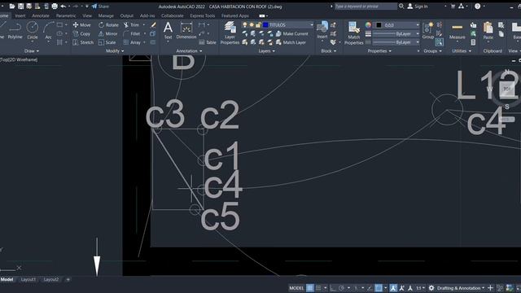This screenshot has width=521, height=293.
Task: Toggle object snap square in status bar
Action: [x=379, y=288]
